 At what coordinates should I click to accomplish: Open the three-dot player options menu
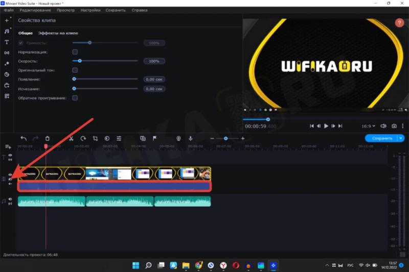point(402,126)
